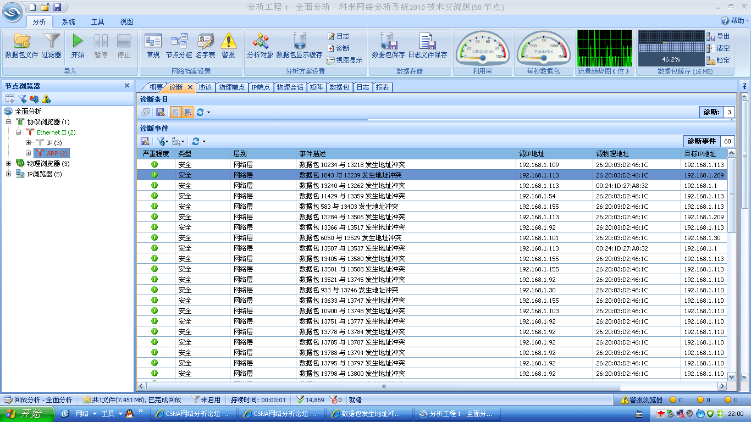Screen dimensions: 751x422
Task: Expand the 物理浏览器 tree node
Action: click(9, 164)
